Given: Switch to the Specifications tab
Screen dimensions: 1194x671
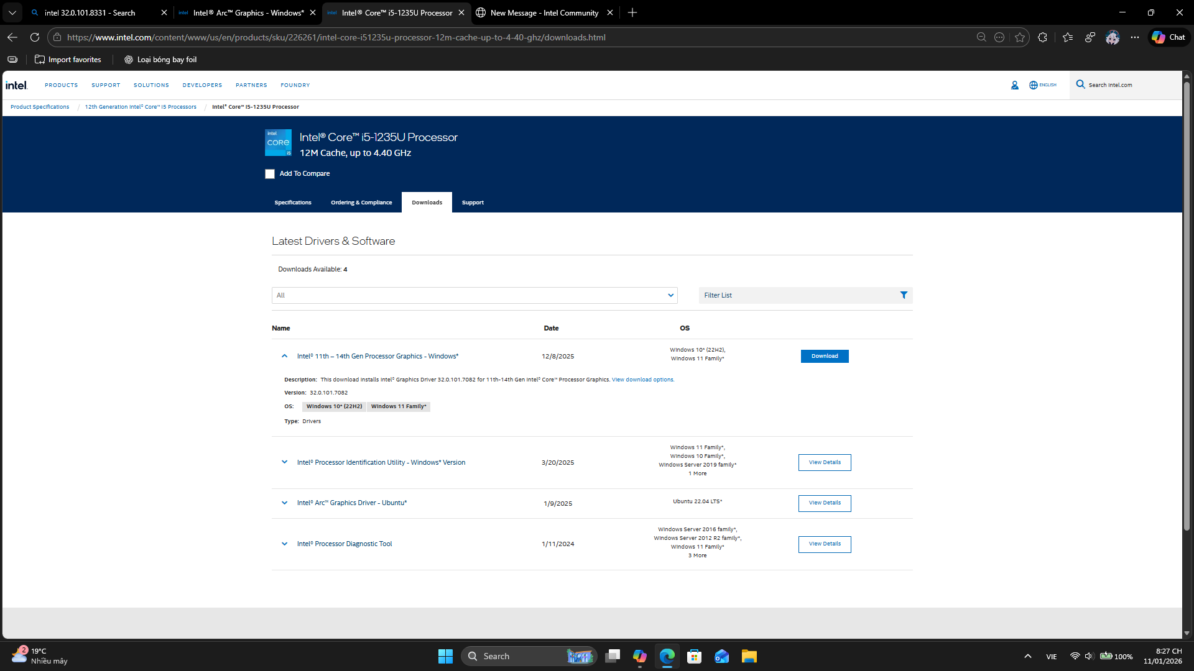Looking at the screenshot, I should point(293,203).
